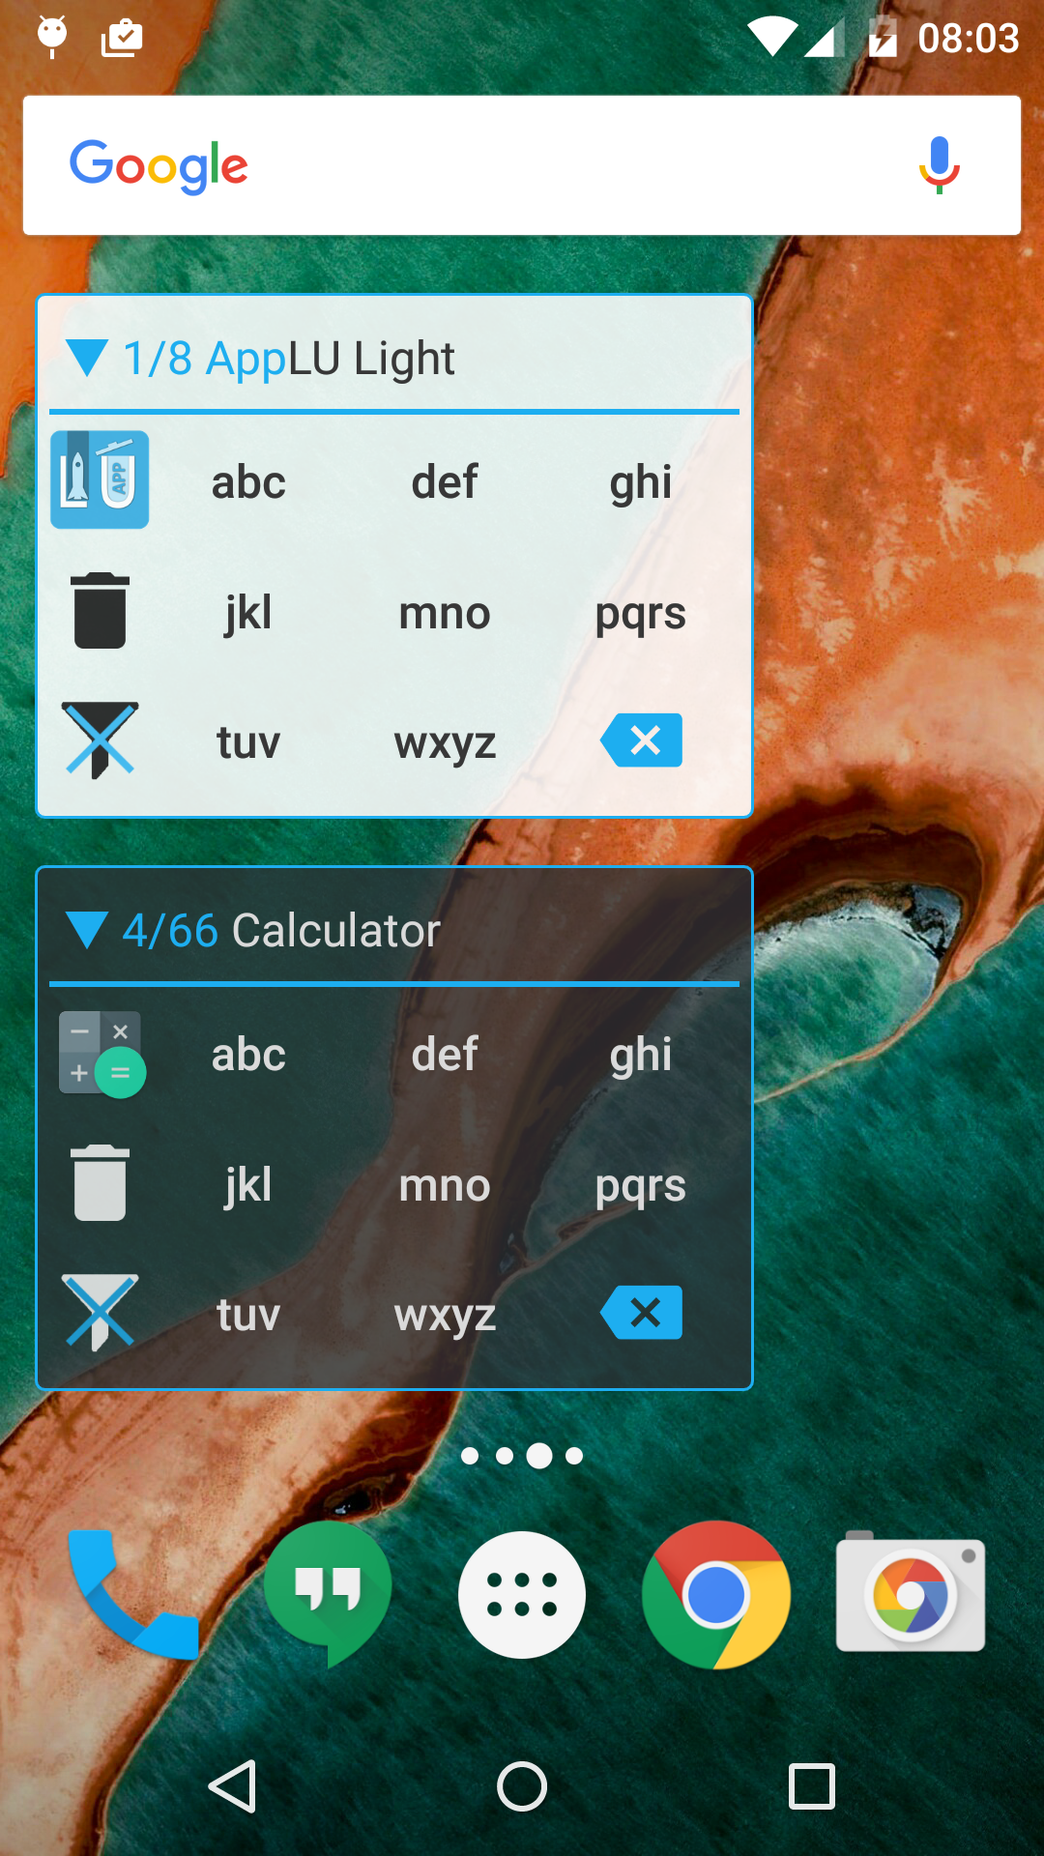Expand the 1/8 AppLU Light dropdown arrow

87,358
